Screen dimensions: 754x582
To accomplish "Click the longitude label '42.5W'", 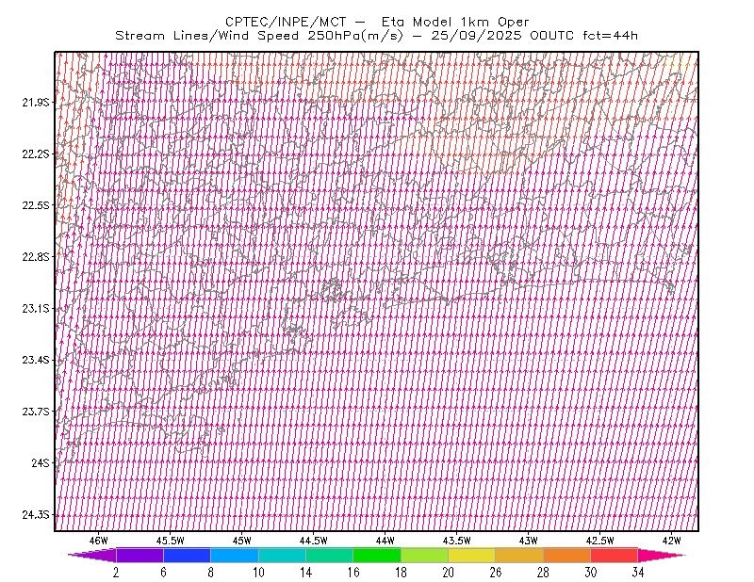I will (599, 541).
